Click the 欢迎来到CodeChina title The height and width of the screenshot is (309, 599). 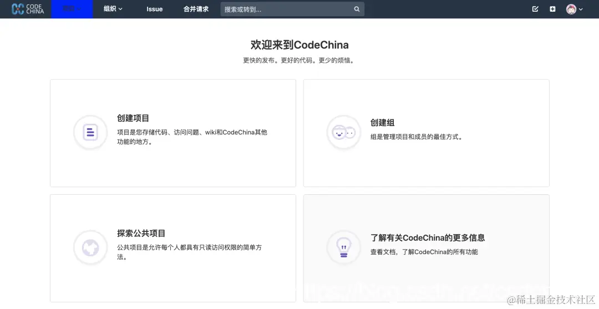(299, 45)
